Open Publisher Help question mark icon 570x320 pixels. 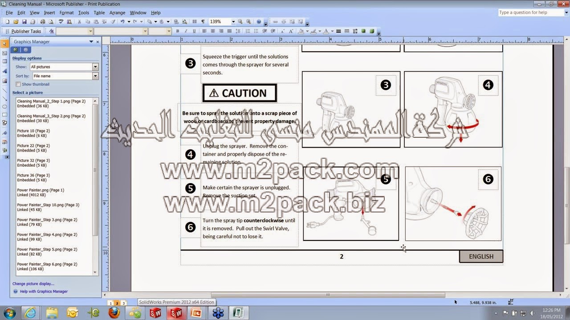259,21
